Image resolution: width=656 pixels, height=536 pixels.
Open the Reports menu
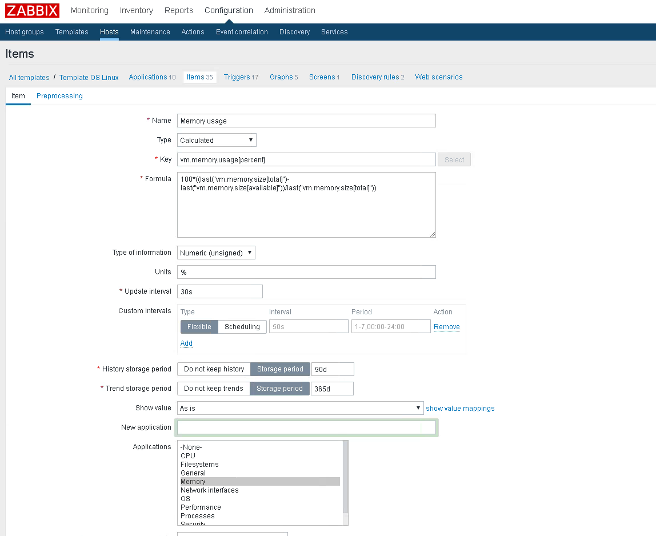tap(179, 10)
